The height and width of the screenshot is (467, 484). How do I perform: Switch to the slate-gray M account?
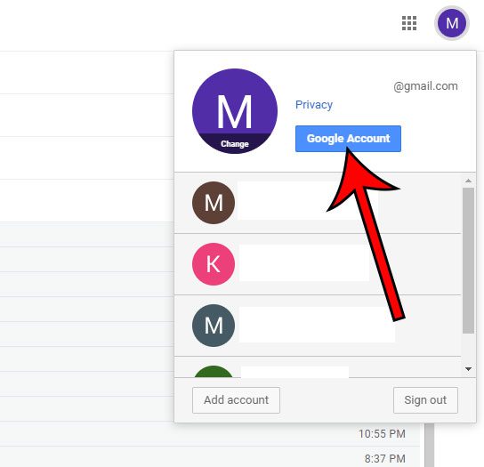[318, 326]
